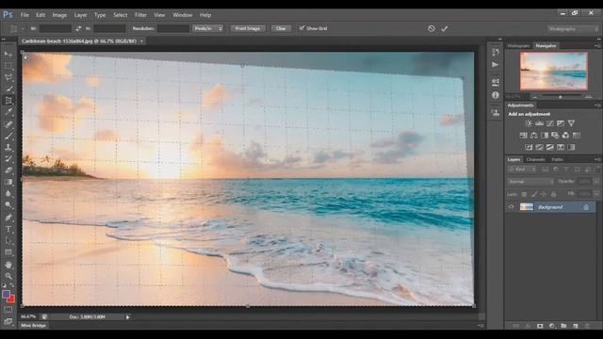Viewport: 603px width, 339px height.
Task: Select the Clone Stamp tool
Action: pos(8,147)
